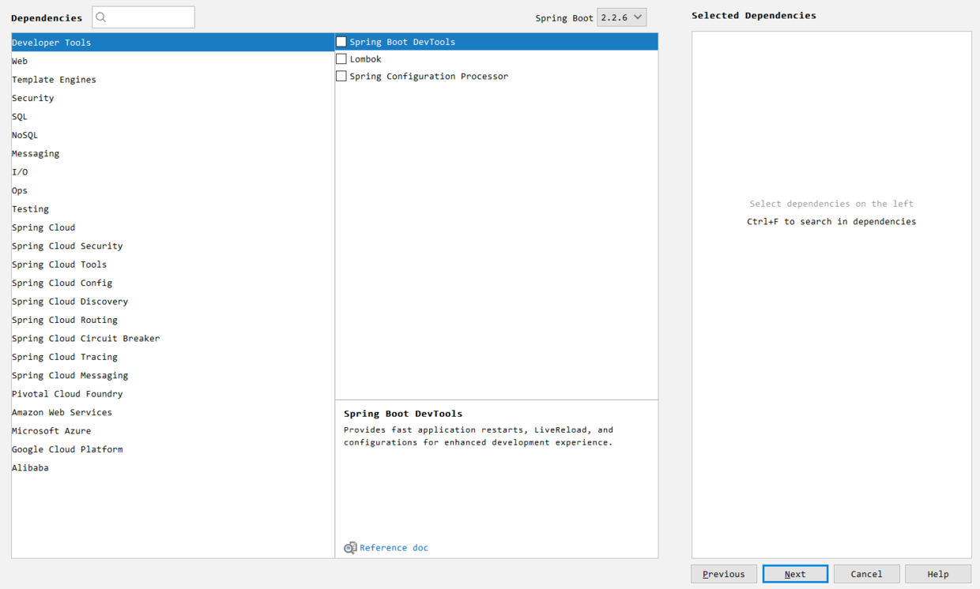
Task: Open the Spring Cloud category
Action: [x=173, y=227]
